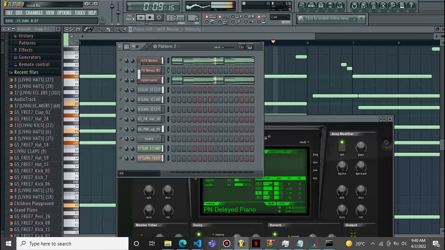Open the channel filter 'All' dropdown
Viewport: 445px width, 250px height.
pos(139,173)
